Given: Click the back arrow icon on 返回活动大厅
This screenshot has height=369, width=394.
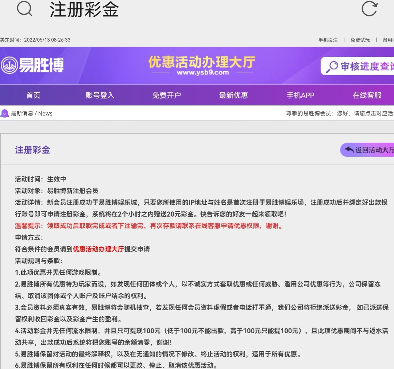Looking at the screenshot, I should click(x=349, y=150).
